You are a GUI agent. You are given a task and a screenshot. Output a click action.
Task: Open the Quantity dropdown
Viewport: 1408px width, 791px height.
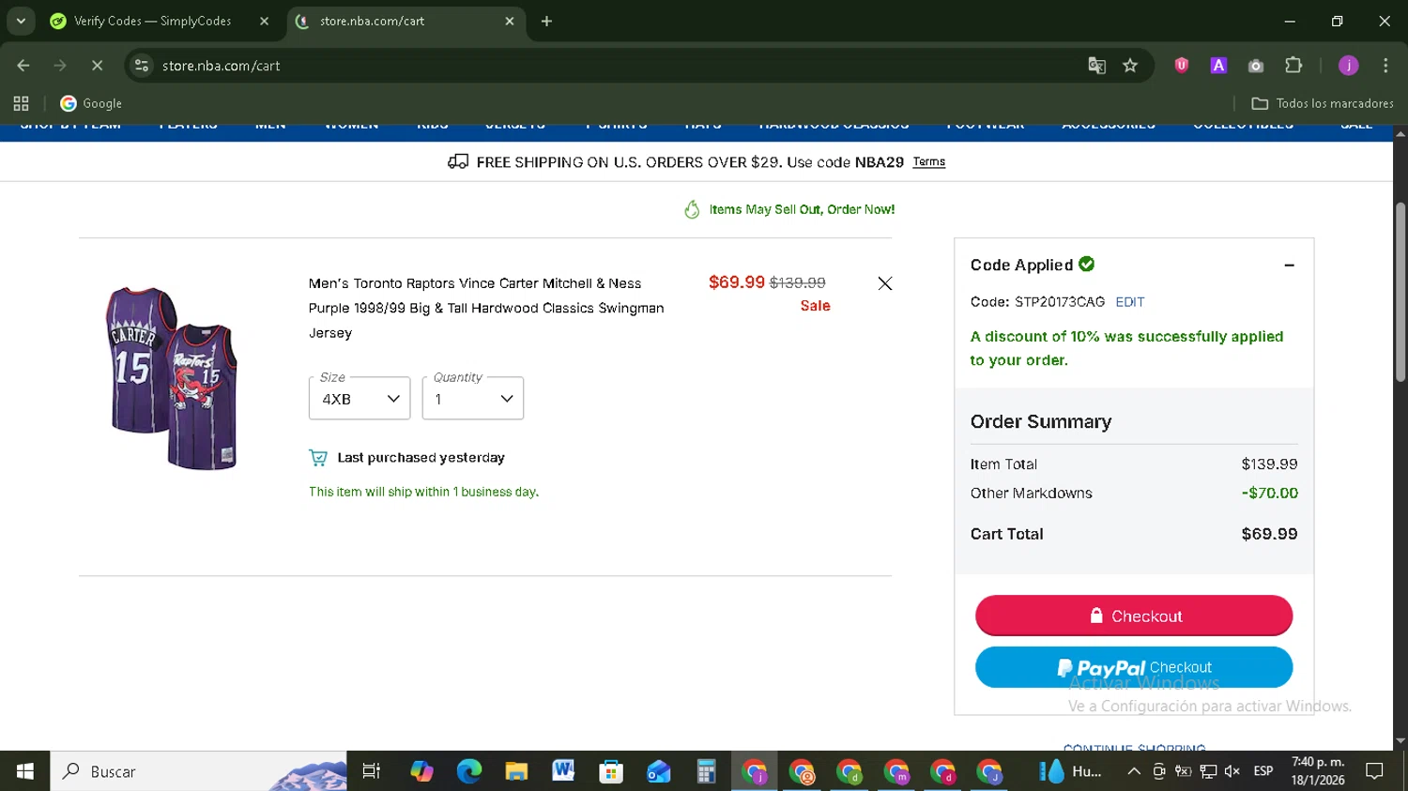point(473,399)
